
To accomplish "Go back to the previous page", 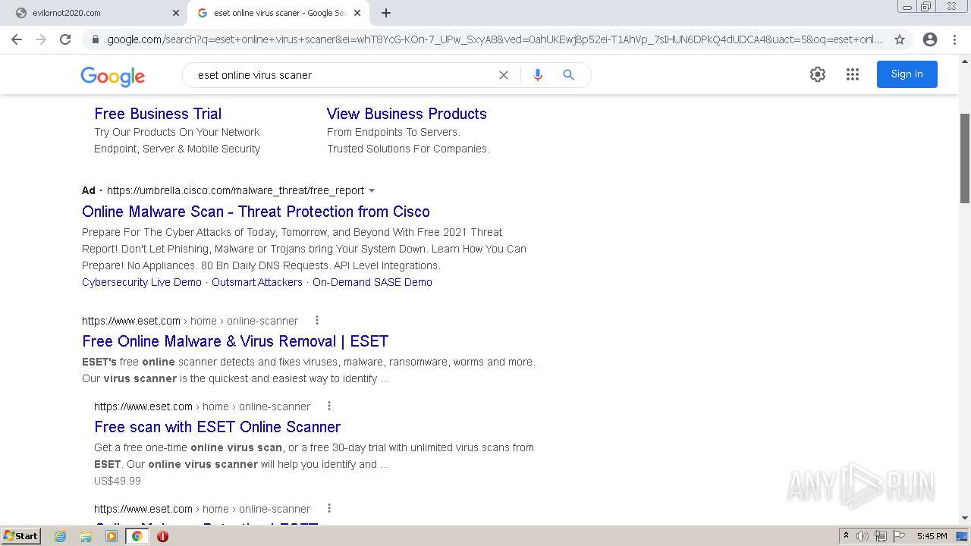I will (x=17, y=39).
